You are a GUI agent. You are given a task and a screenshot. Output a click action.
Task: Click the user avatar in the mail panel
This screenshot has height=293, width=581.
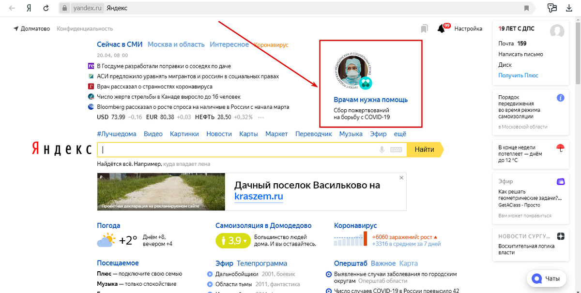tap(557, 31)
